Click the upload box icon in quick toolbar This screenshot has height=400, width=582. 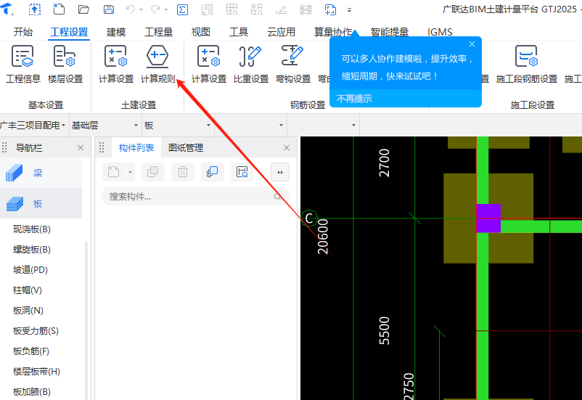35,9
